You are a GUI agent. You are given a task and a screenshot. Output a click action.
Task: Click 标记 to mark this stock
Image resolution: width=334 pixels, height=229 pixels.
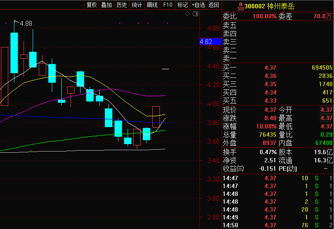tap(182, 5)
